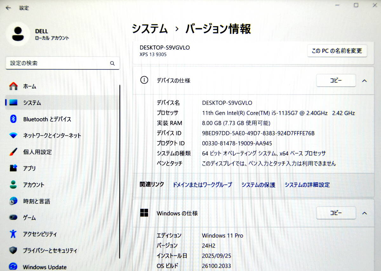The image size is (381, 271).
Task: Open アクセシビリティ settings category
Action: tap(62, 234)
